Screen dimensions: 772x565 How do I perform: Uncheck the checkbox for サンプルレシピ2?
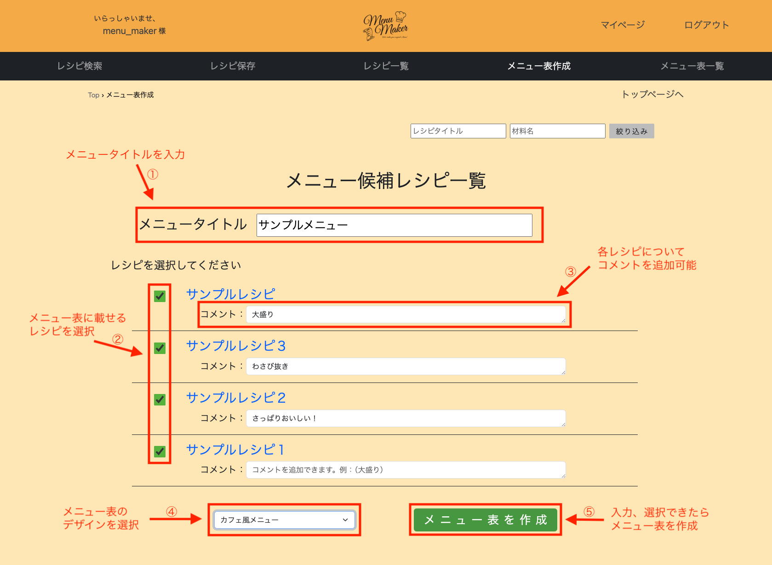(x=160, y=399)
